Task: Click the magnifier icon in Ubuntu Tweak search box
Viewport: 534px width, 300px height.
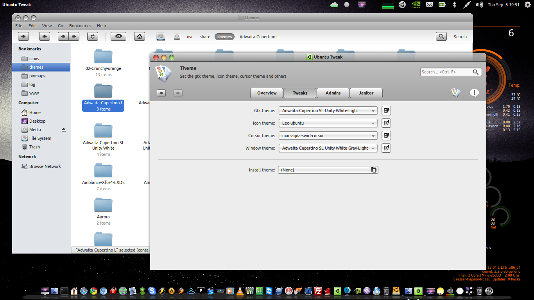Action: click(x=475, y=72)
